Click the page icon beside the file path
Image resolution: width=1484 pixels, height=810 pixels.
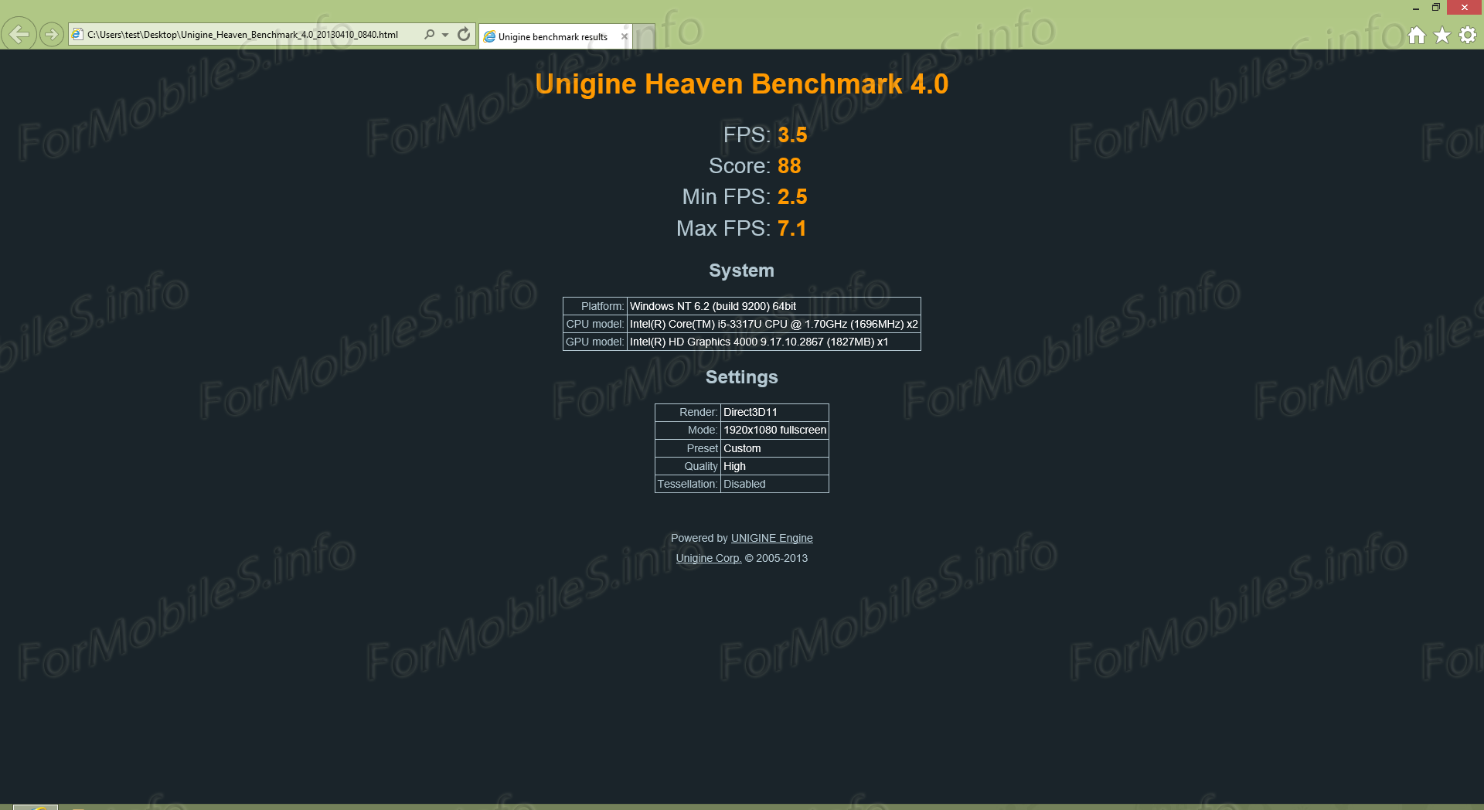pos(77,34)
